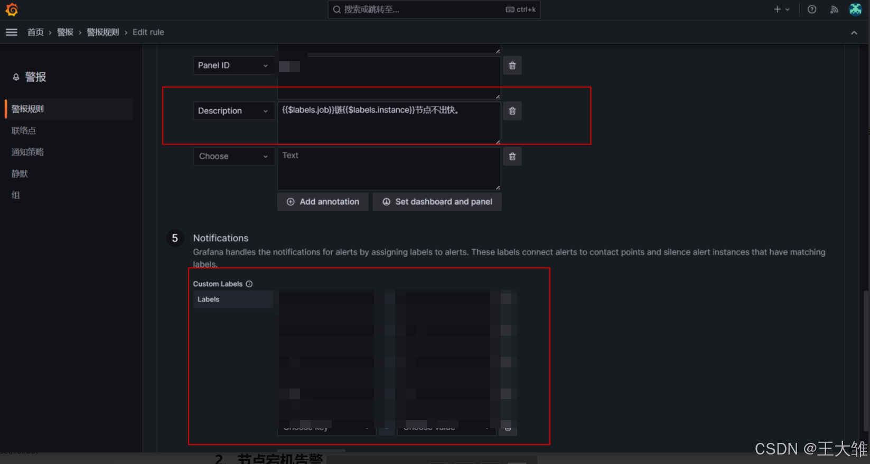Open the Choose annotation key dropdown
This screenshot has height=464, width=870.
click(233, 156)
